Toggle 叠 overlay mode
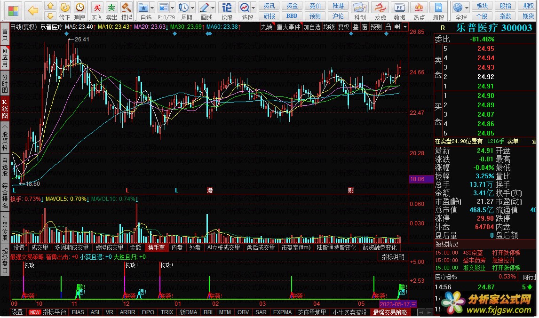Screen dimensions: 539x318 coord(356,27)
